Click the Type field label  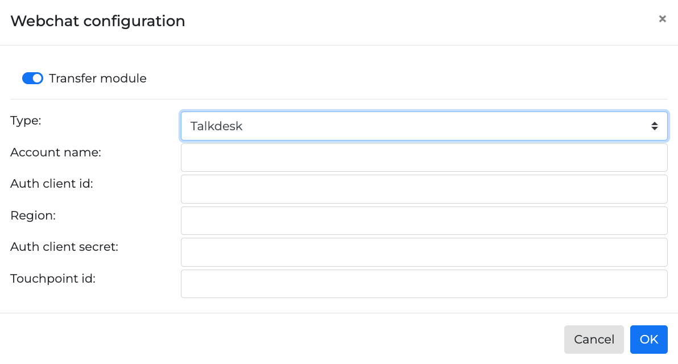pos(26,121)
